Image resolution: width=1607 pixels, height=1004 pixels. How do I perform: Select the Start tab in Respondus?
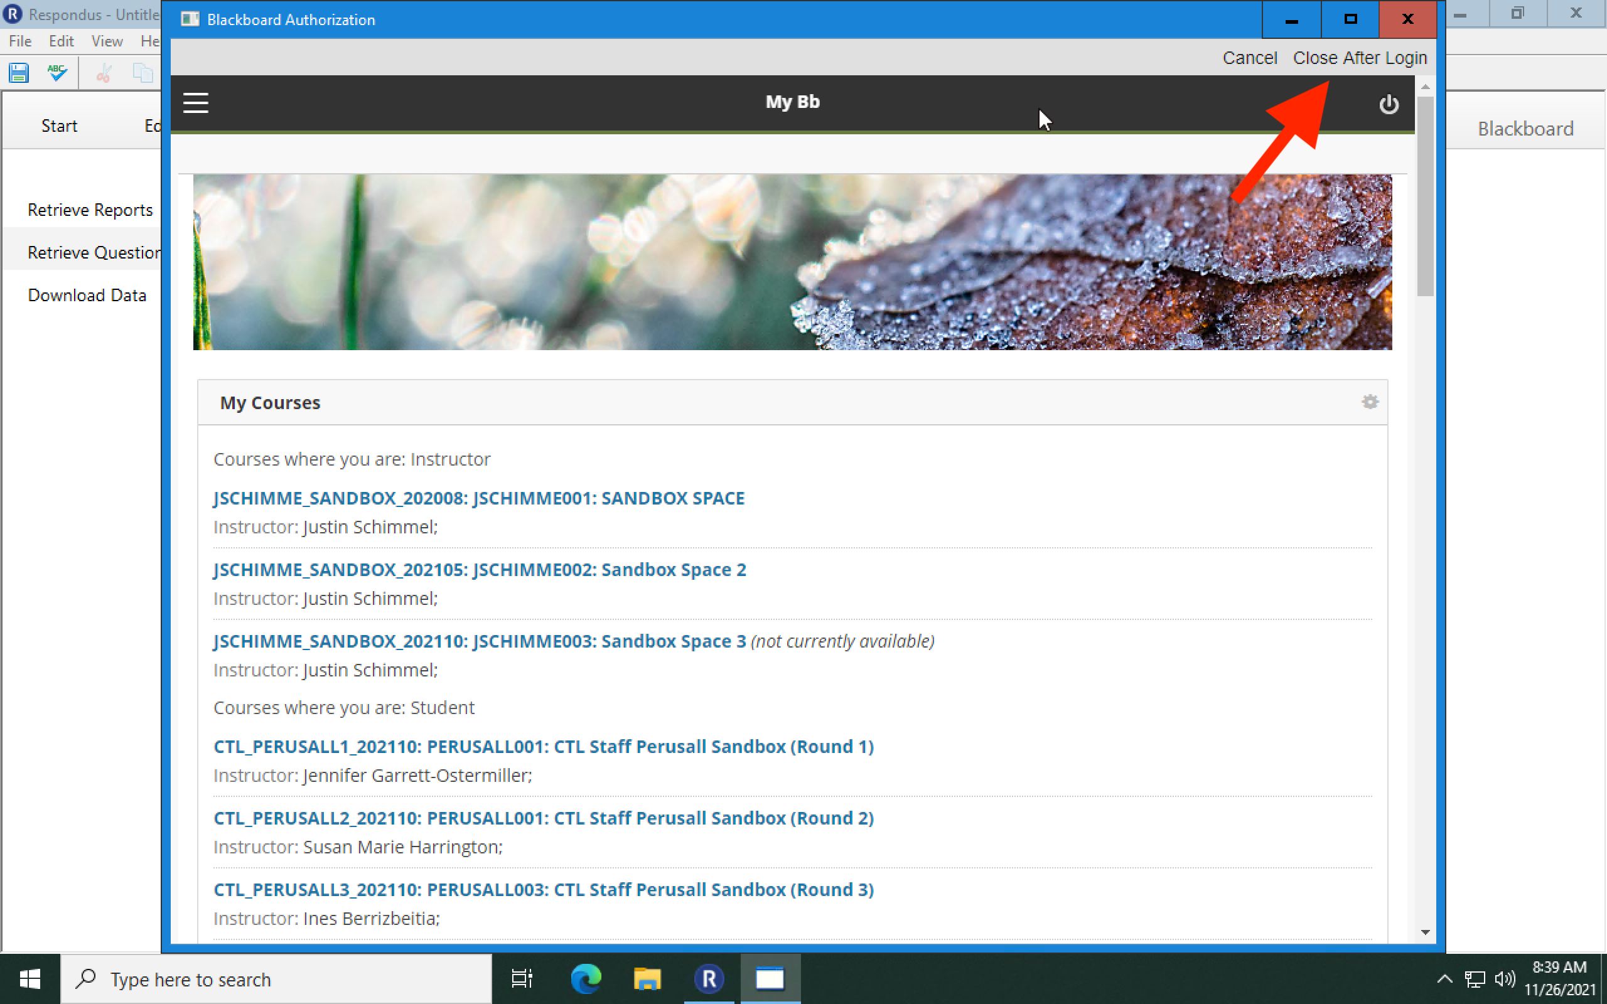[59, 125]
